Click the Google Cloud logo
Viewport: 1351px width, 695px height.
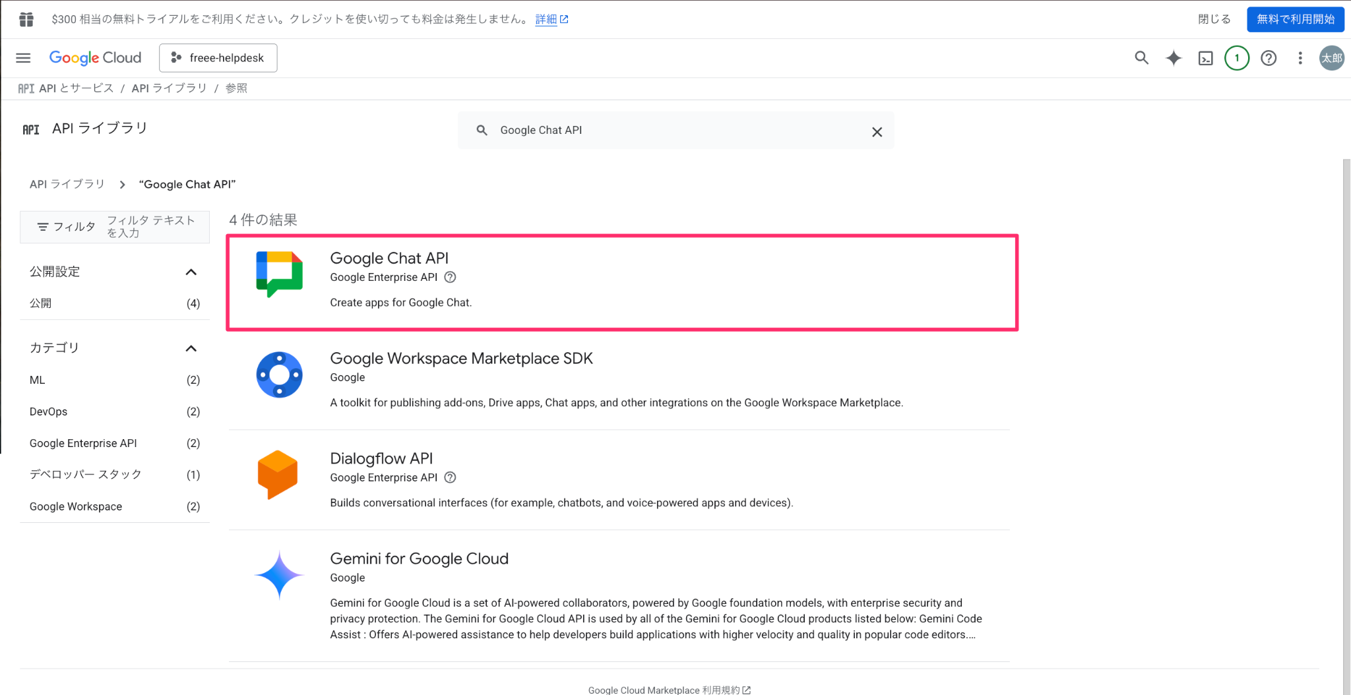[x=95, y=58]
